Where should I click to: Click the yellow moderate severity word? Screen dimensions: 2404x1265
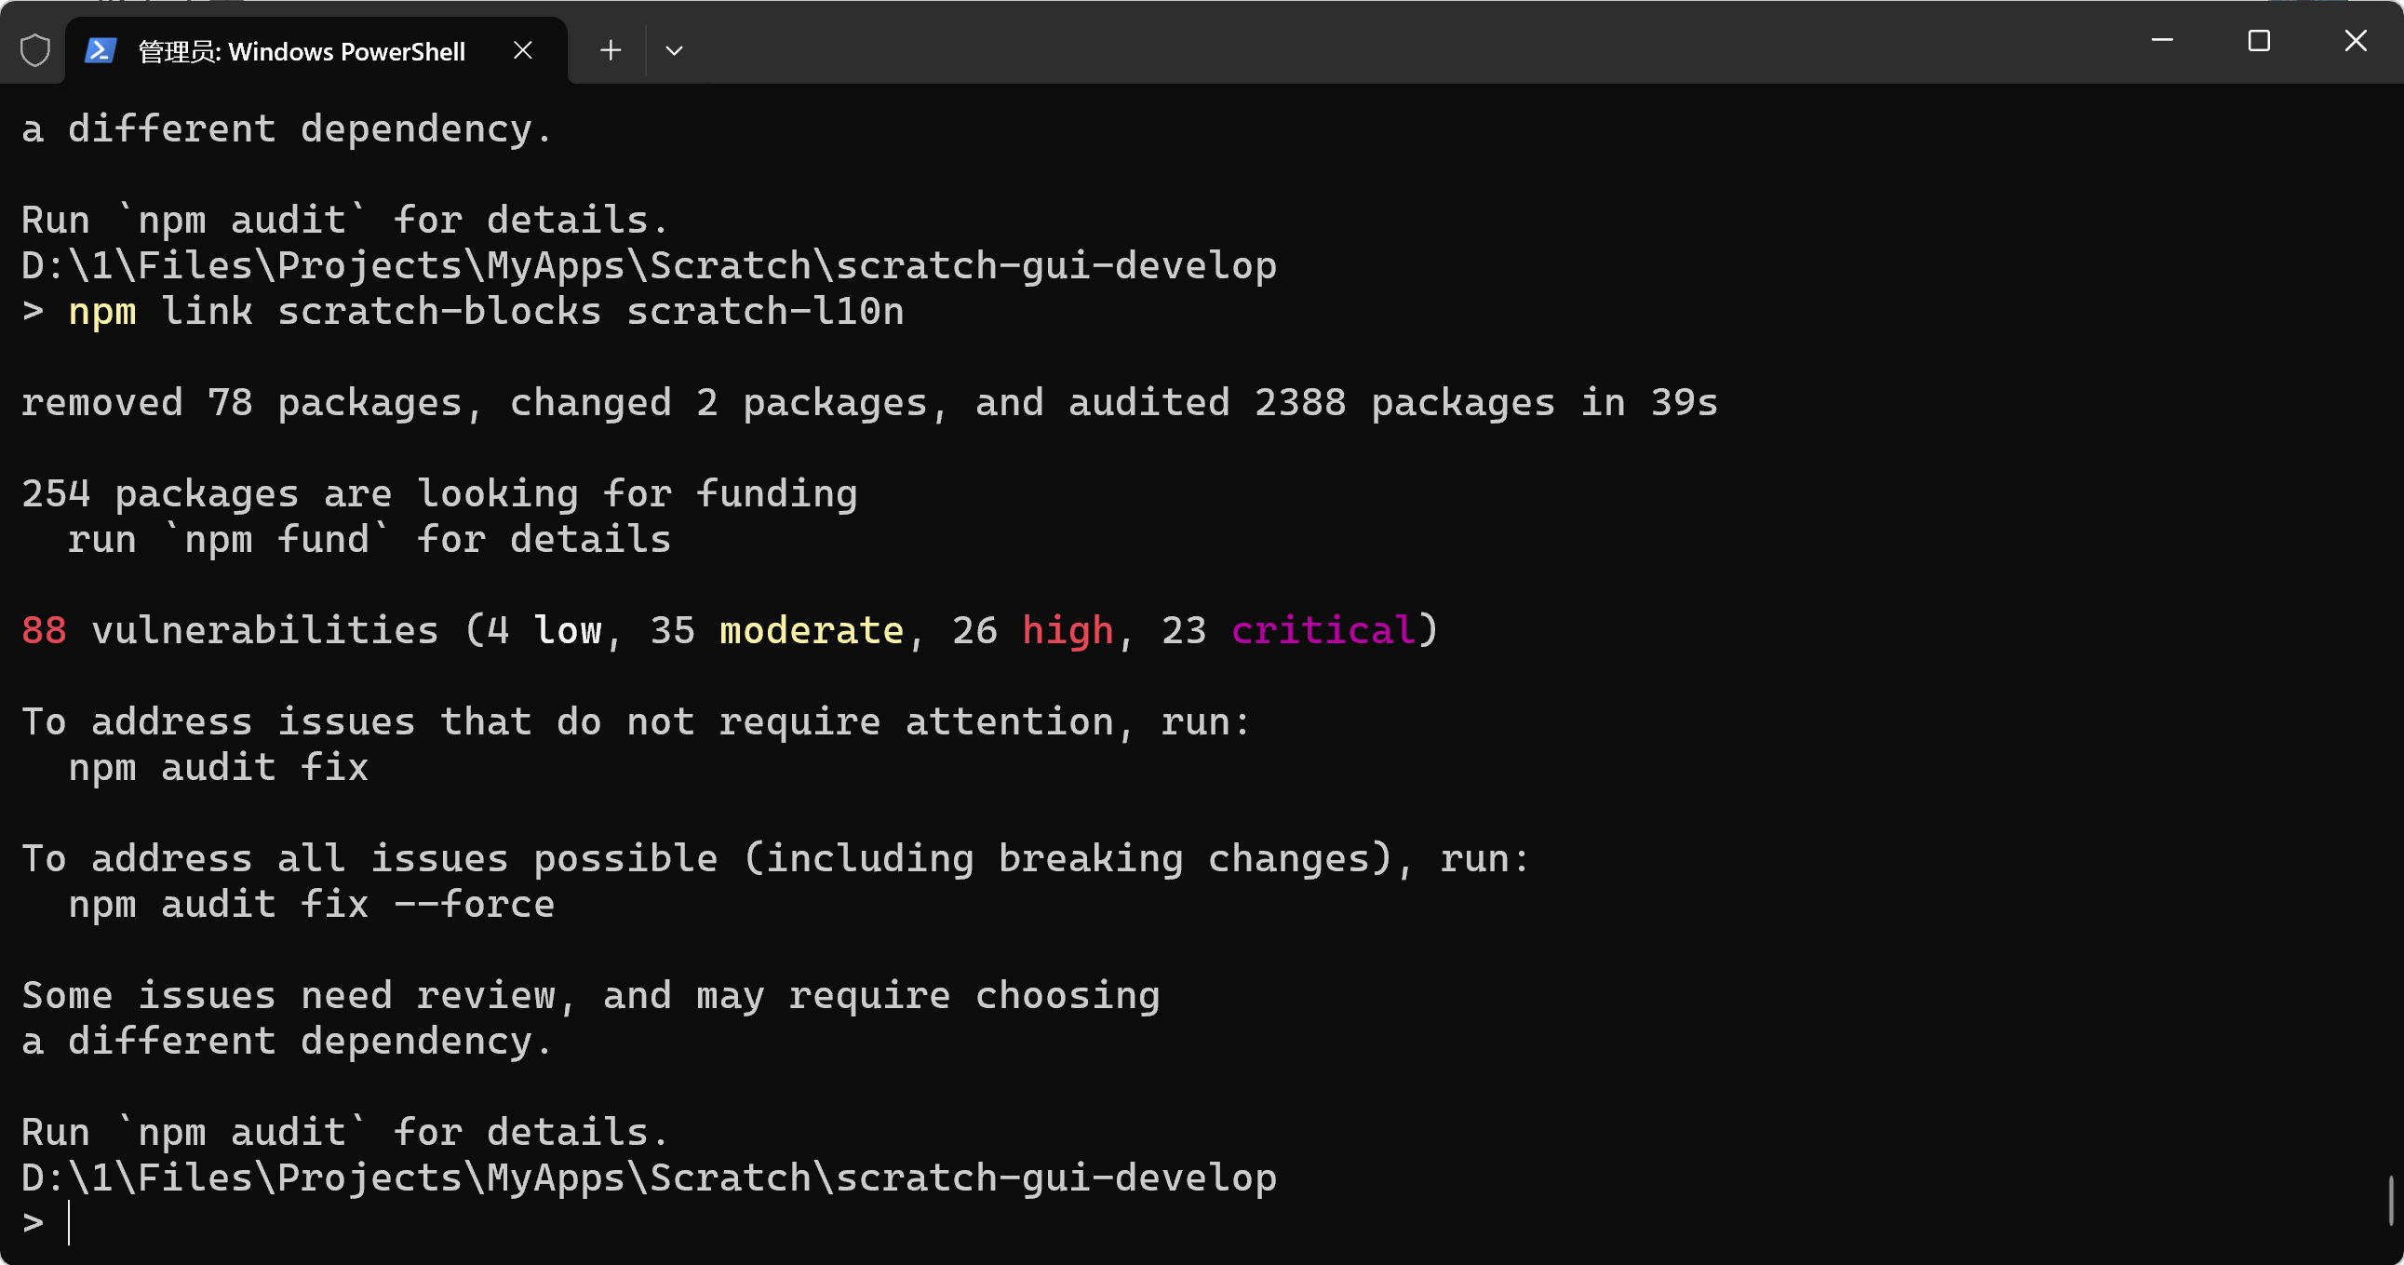pos(811,631)
